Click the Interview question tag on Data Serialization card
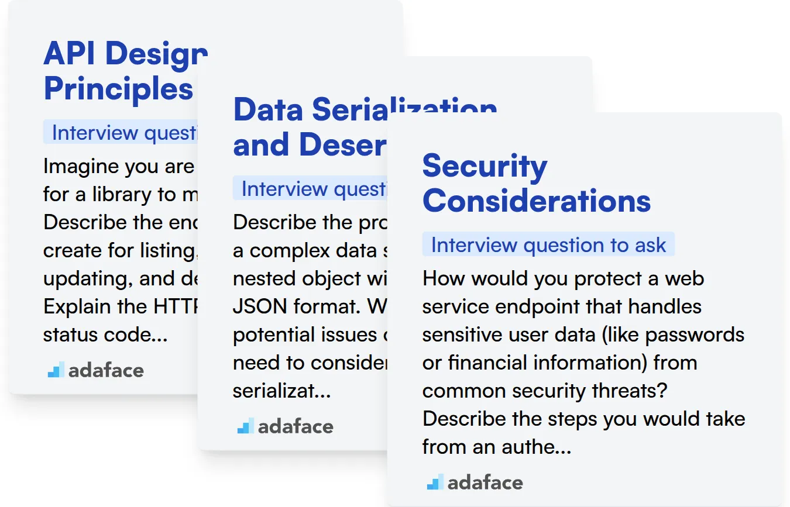 click(x=311, y=188)
